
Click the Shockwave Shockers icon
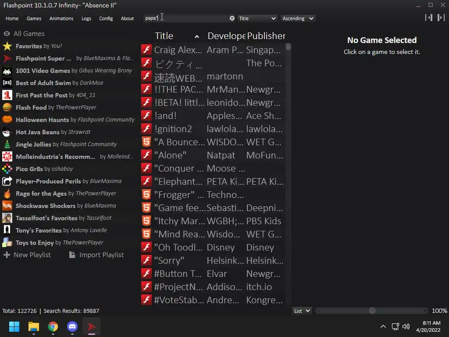click(7, 206)
